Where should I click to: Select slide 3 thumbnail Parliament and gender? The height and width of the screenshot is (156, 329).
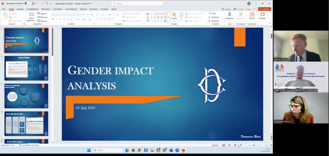pyautogui.click(x=27, y=96)
